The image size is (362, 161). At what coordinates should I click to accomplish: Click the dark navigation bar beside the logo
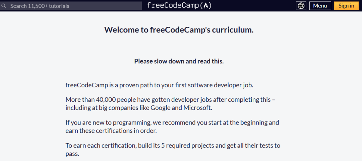pyautogui.click(x=254, y=6)
